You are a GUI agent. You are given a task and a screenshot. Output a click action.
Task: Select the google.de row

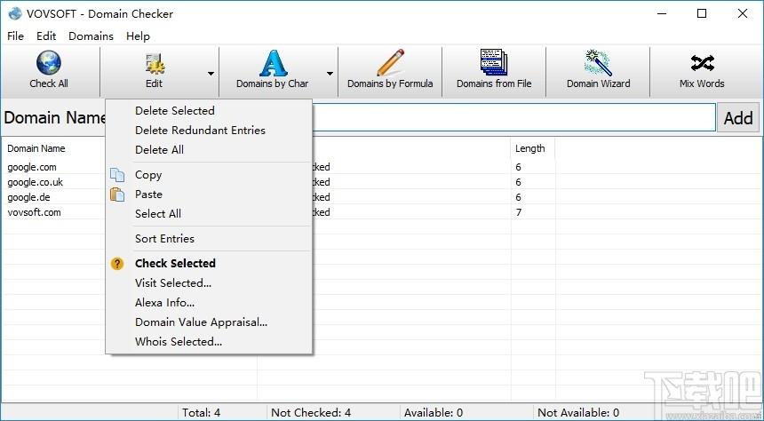tap(28, 197)
